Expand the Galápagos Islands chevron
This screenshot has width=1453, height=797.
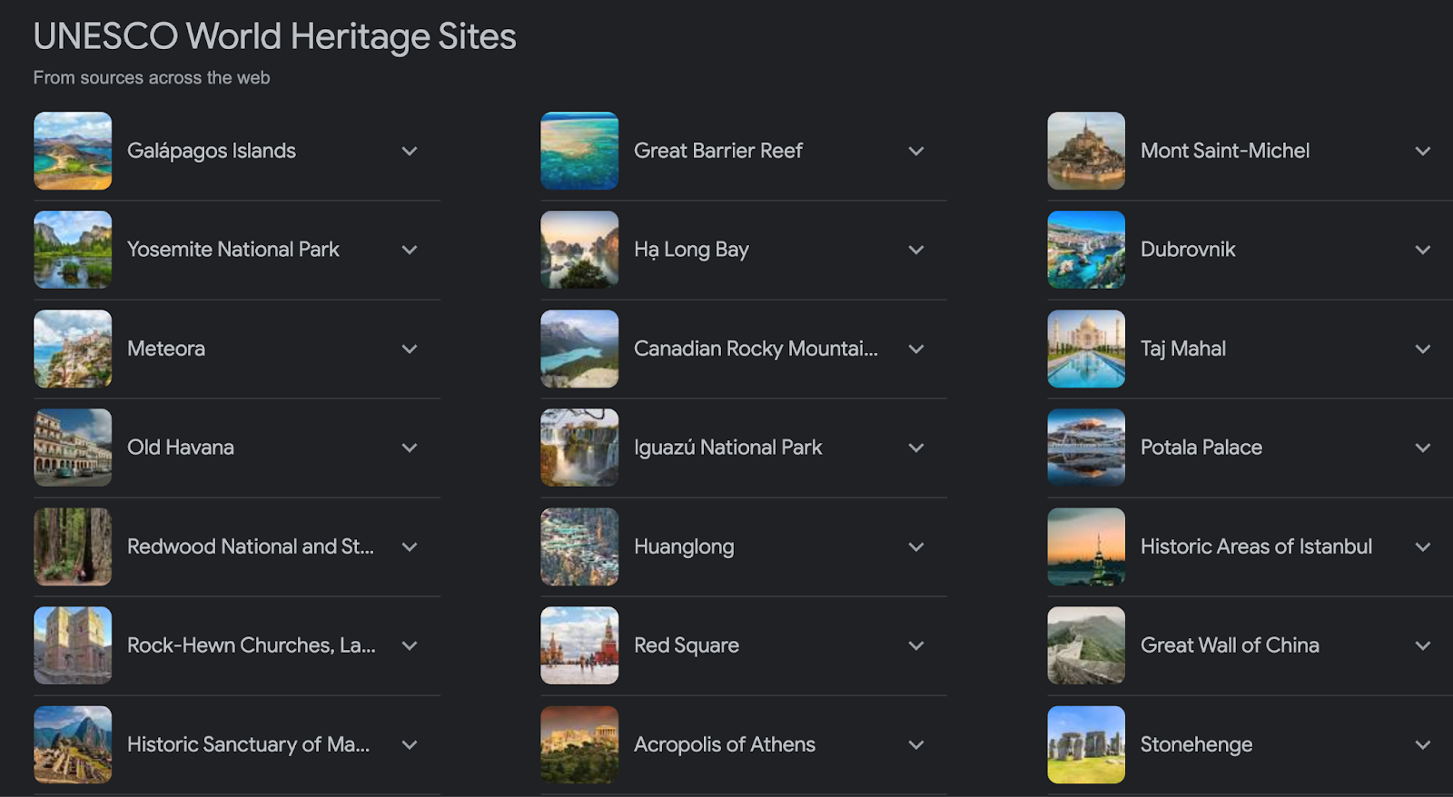coord(410,152)
